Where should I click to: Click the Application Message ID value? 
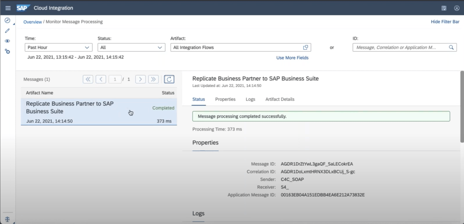point(322,195)
